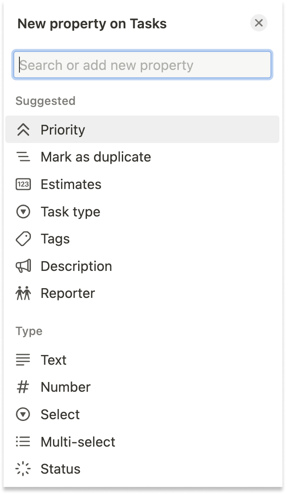Add the Reporter suggested property

click(x=68, y=293)
